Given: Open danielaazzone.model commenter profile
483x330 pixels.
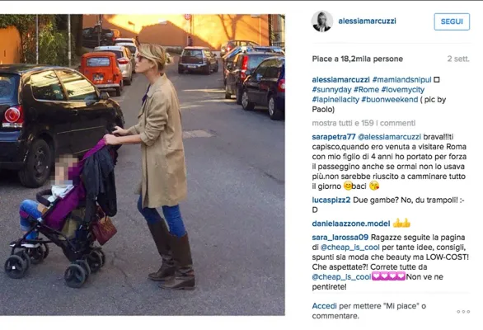Looking at the screenshot, I should point(351,224).
